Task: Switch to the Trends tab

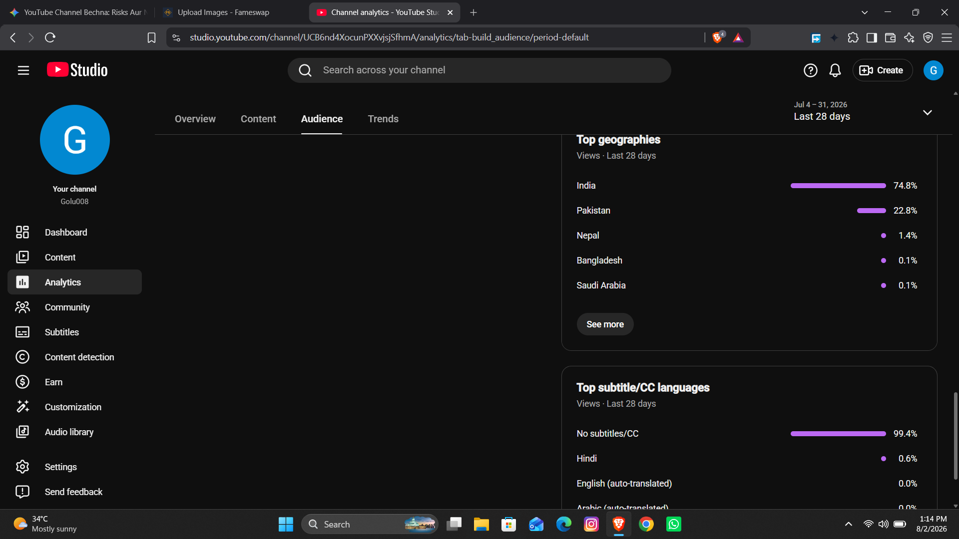Action: coord(383,119)
